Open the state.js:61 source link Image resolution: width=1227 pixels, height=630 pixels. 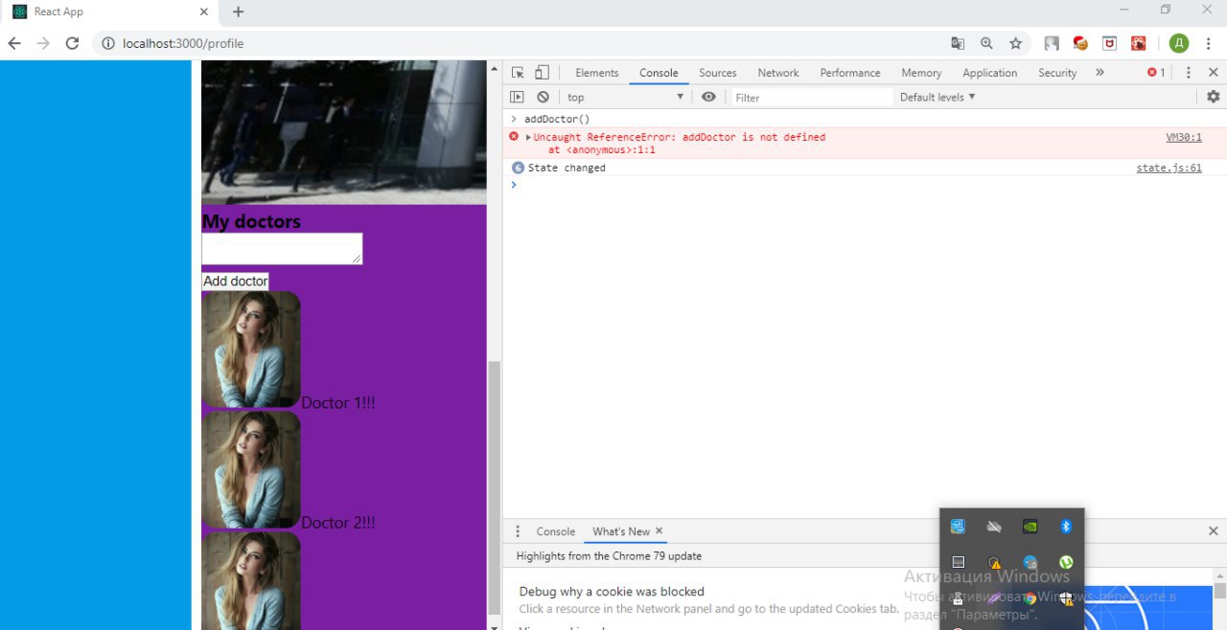(1169, 168)
